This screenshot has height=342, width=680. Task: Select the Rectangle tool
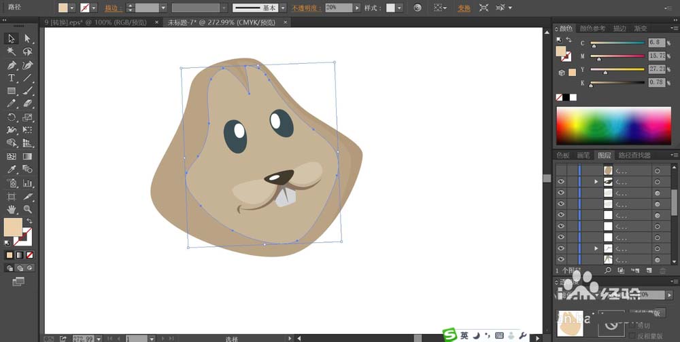pyautogui.click(x=12, y=91)
